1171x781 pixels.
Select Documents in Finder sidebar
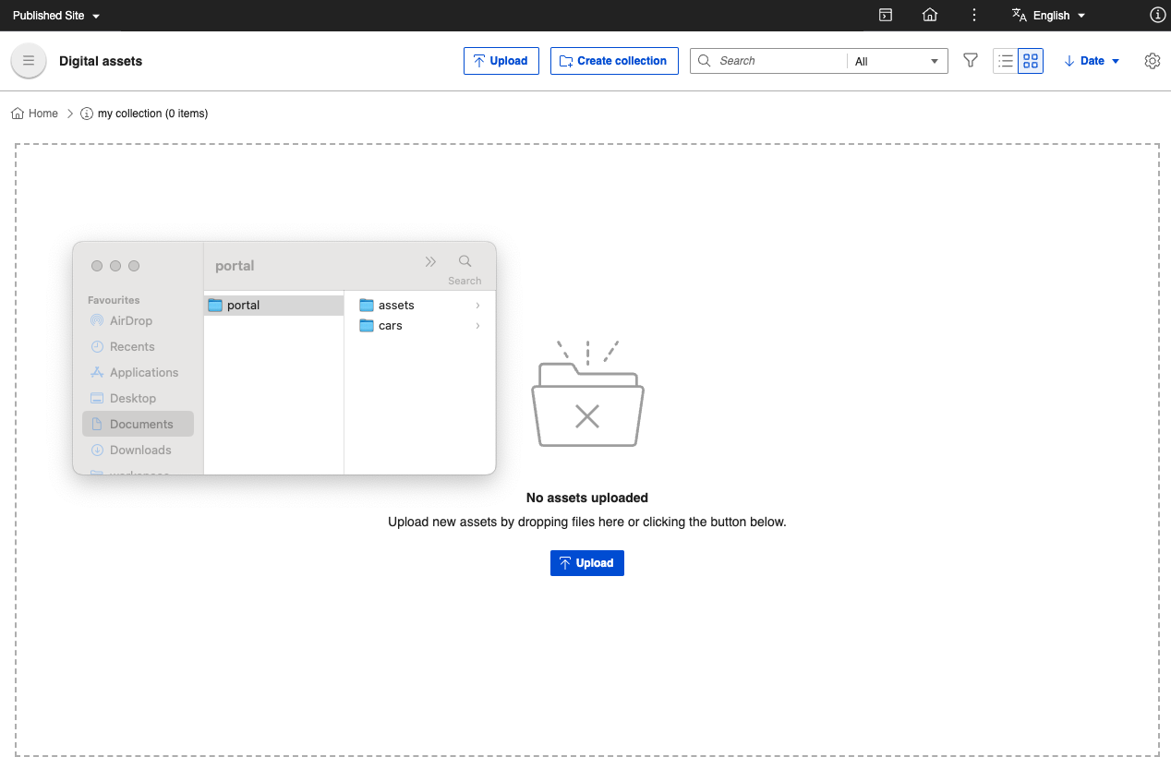(140, 424)
